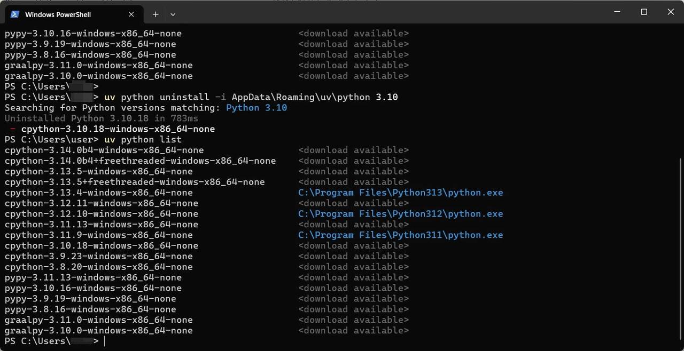
Task: Click the Python312 python.exe path
Action: coord(401,214)
